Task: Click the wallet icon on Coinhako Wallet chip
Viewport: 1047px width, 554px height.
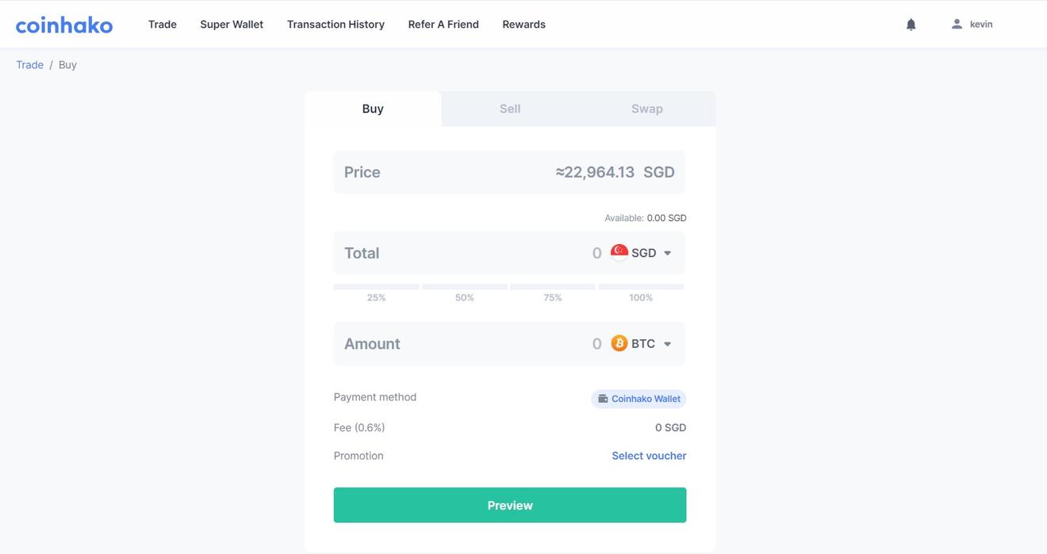Action: coord(604,399)
